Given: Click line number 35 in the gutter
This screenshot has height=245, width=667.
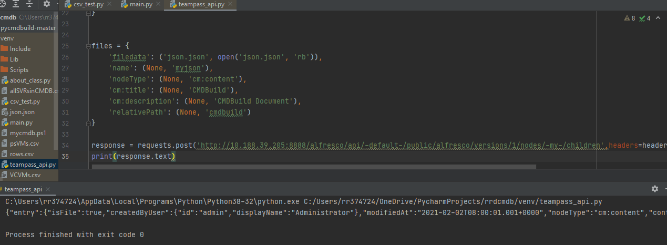Looking at the screenshot, I should pyautogui.click(x=65, y=156).
